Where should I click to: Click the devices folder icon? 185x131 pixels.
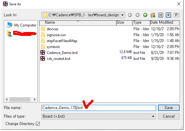pos(43,29)
